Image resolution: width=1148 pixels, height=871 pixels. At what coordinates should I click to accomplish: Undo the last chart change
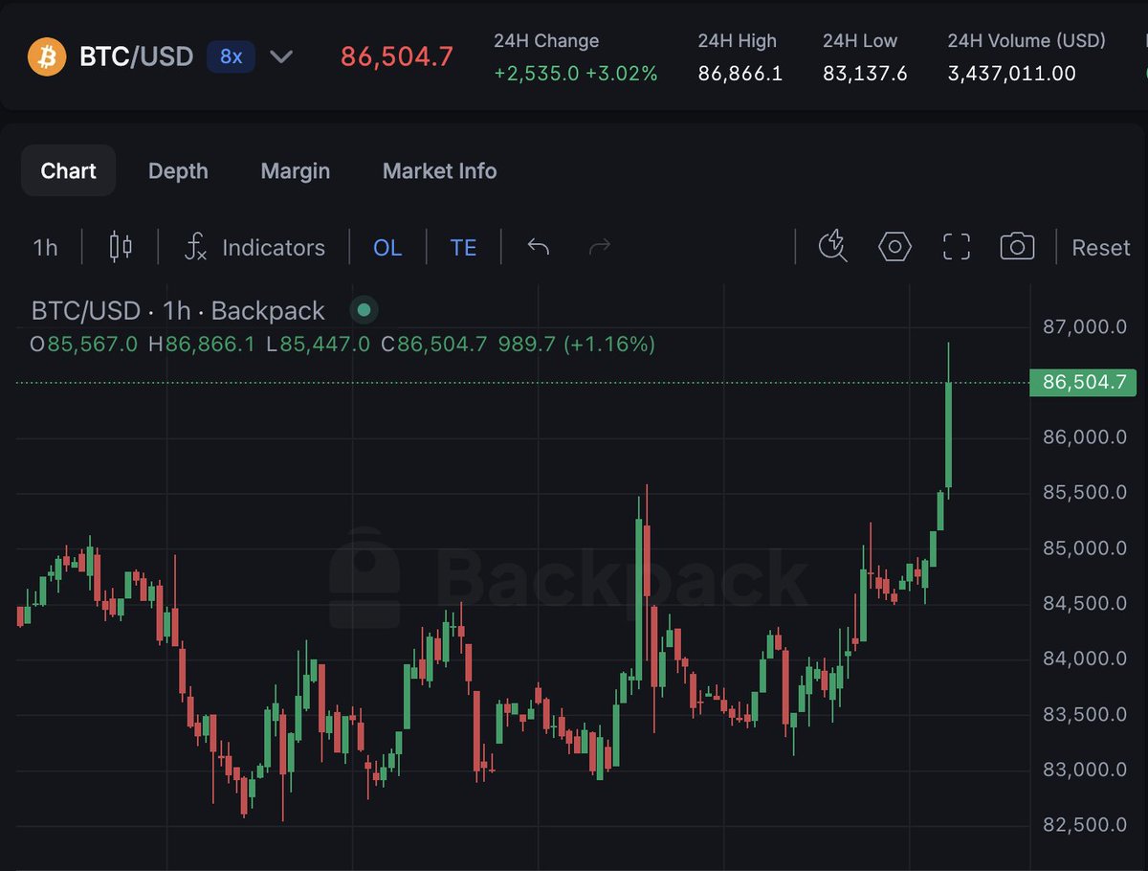[x=539, y=247]
